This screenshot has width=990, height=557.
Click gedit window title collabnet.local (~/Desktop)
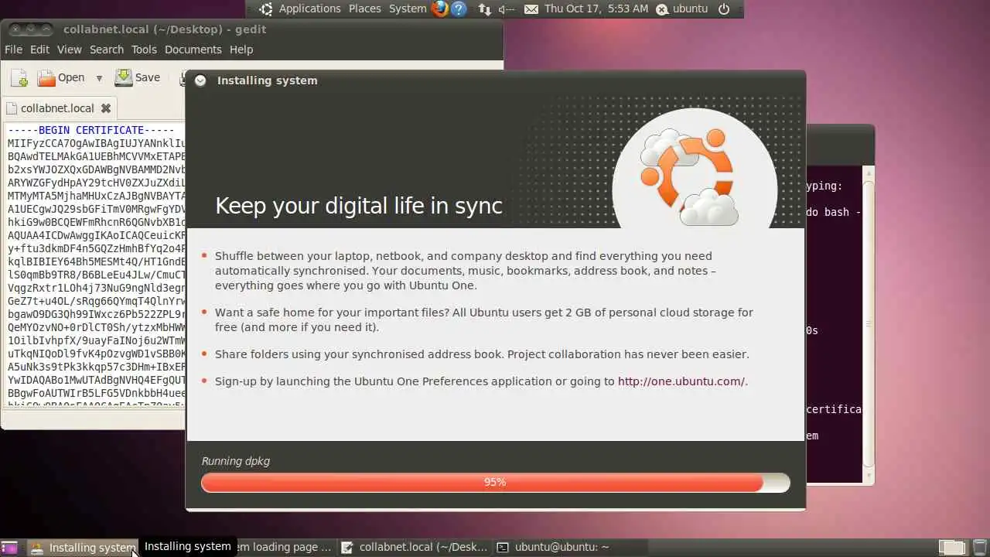click(x=165, y=29)
